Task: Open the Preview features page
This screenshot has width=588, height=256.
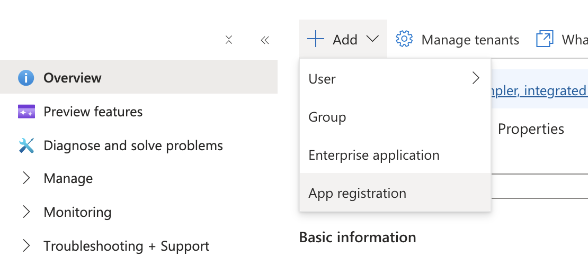Action: pos(93,112)
